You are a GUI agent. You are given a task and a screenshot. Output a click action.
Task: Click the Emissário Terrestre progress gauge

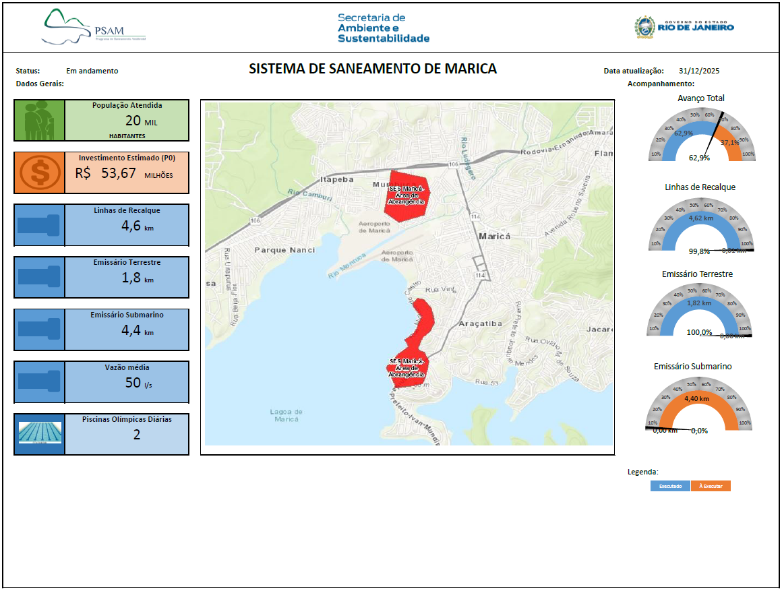[x=700, y=313]
